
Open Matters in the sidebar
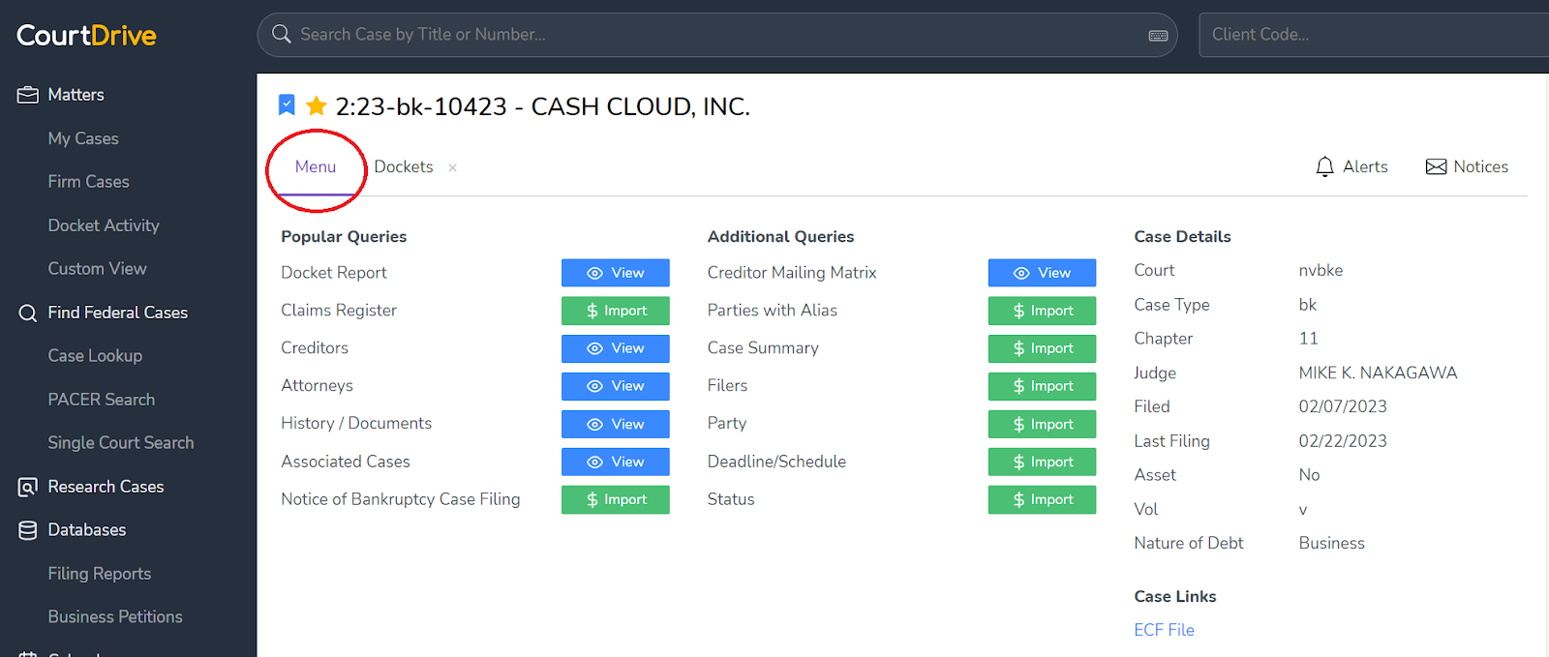(76, 95)
